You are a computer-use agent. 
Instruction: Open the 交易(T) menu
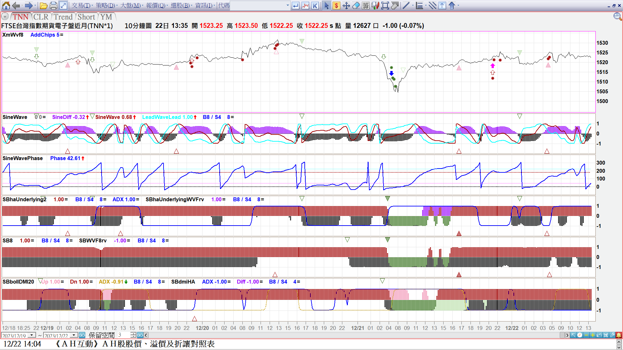tap(81, 6)
